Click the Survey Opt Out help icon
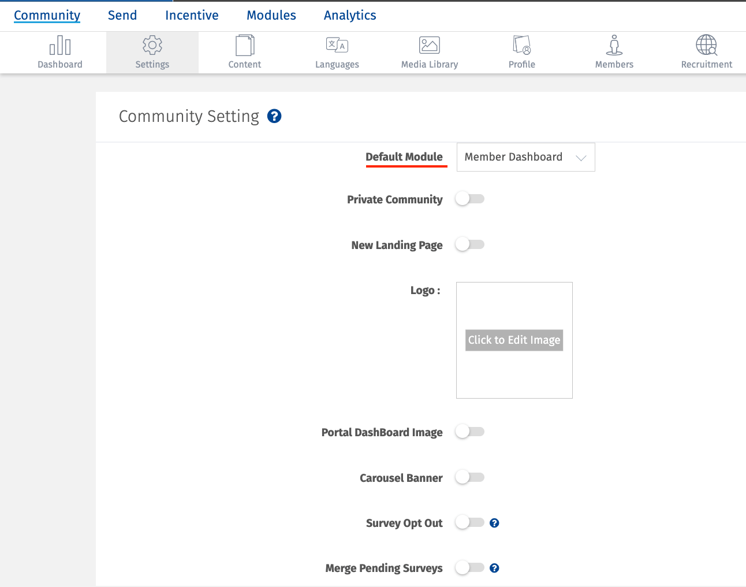The height and width of the screenshot is (587, 746). click(x=494, y=522)
